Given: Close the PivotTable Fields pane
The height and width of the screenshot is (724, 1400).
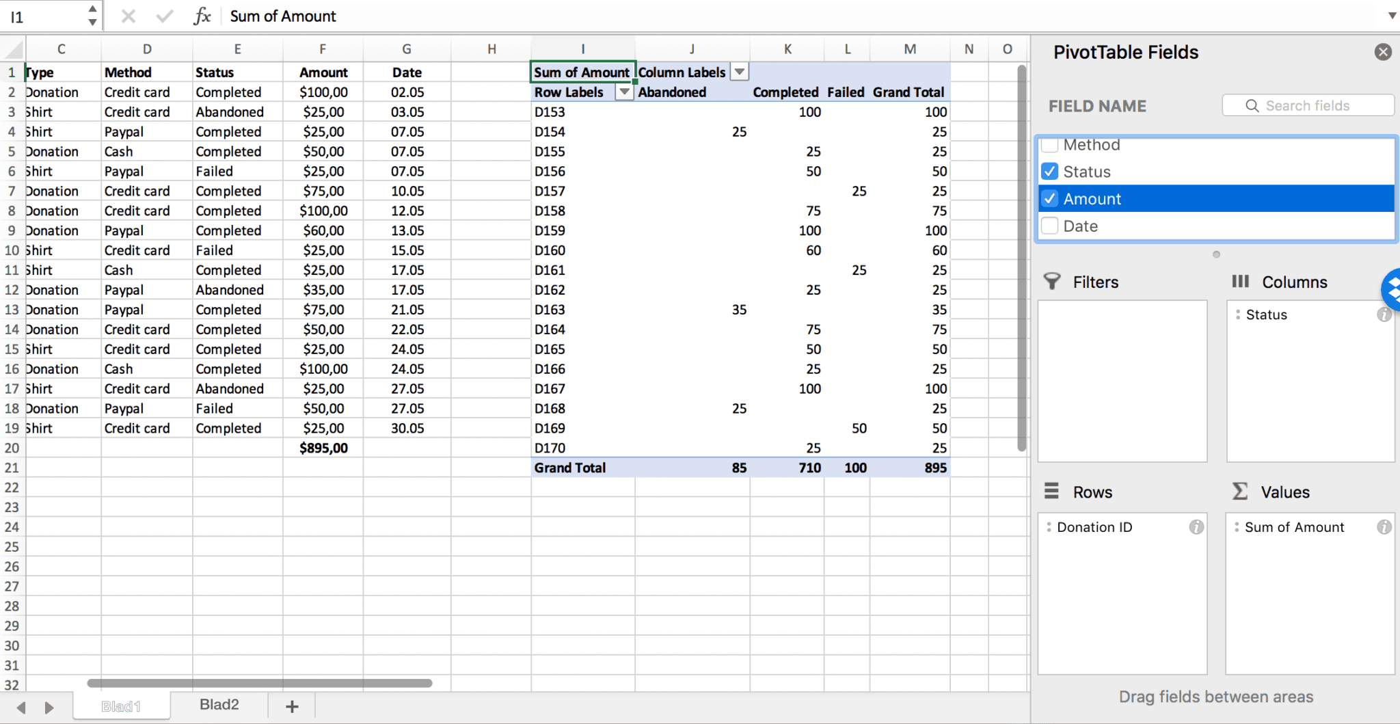Looking at the screenshot, I should tap(1383, 51).
